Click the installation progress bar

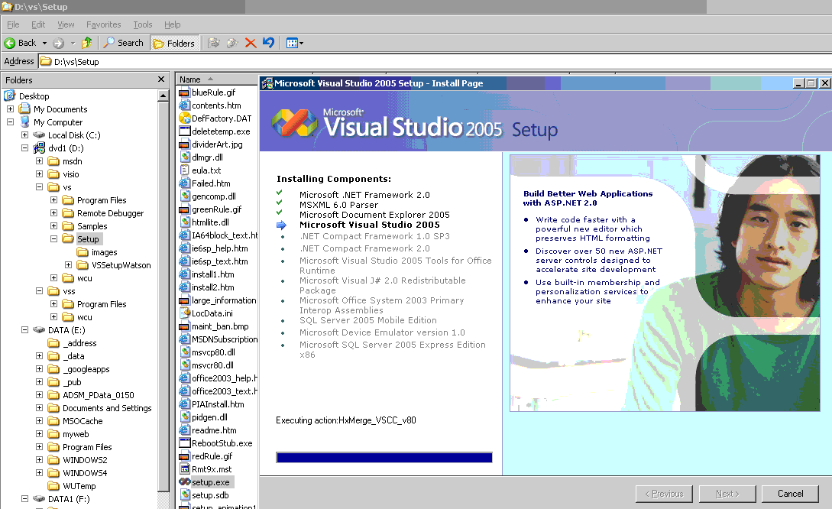pyautogui.click(x=384, y=458)
